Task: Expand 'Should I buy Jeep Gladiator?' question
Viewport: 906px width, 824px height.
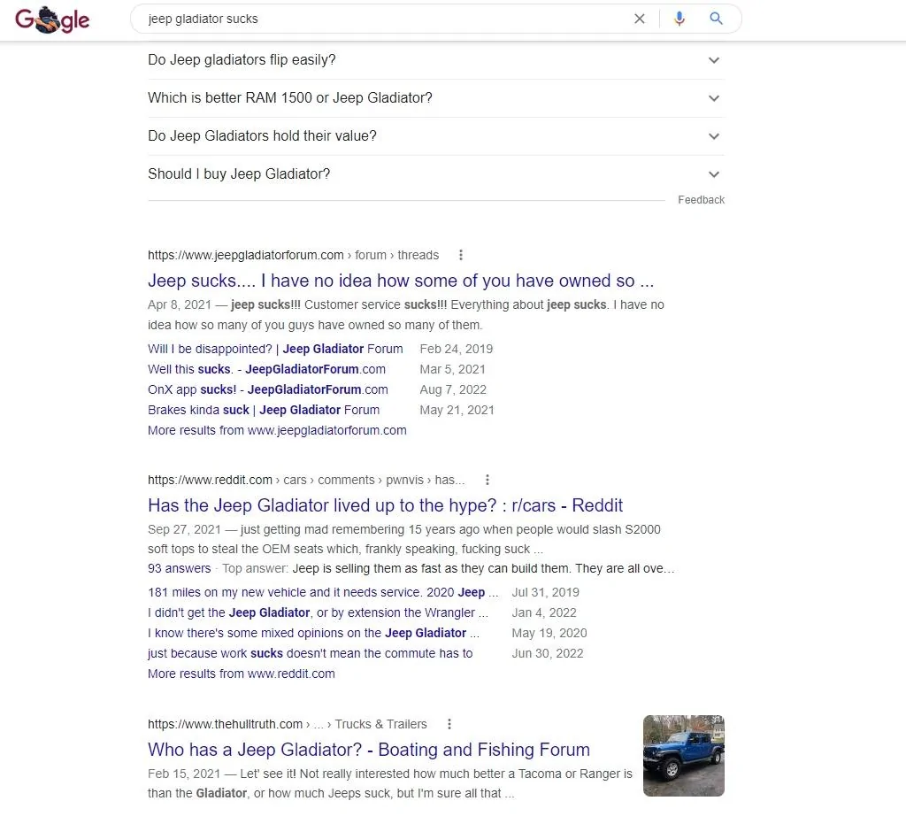Action: point(435,174)
